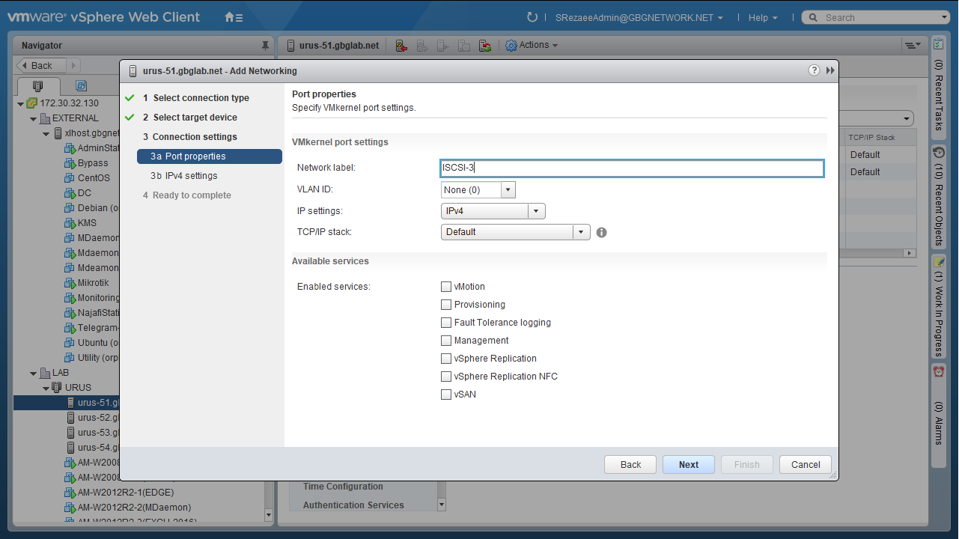The height and width of the screenshot is (539, 959).
Task: Go to step 1 Select connection type
Action: [196, 98]
